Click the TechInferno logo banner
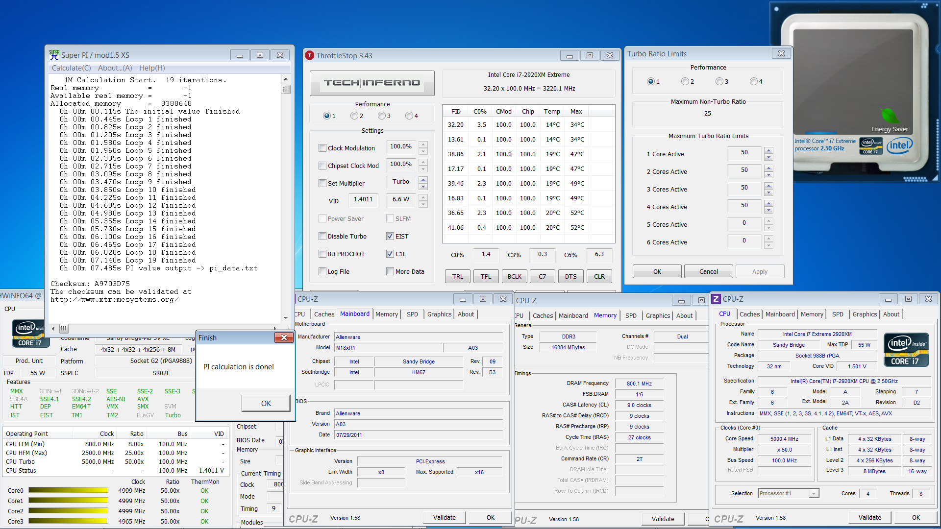This screenshot has height=529, width=941. 372,83
